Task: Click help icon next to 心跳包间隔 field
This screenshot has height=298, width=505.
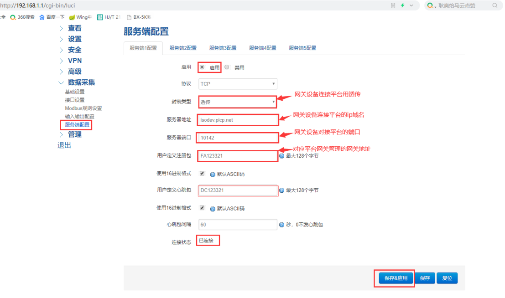Action: click(x=282, y=225)
